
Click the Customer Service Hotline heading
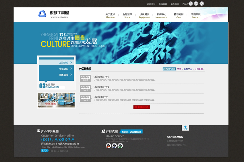(x=57, y=136)
